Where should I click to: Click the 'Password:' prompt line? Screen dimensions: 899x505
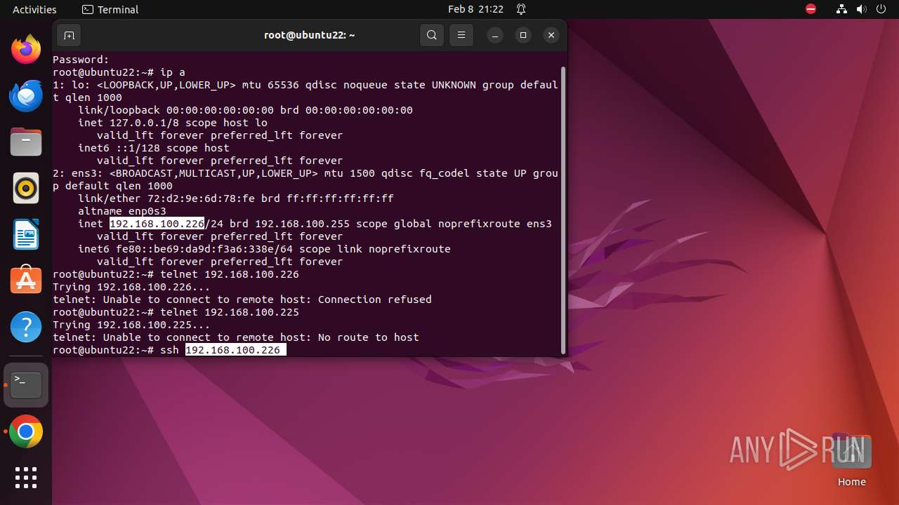[x=81, y=60]
